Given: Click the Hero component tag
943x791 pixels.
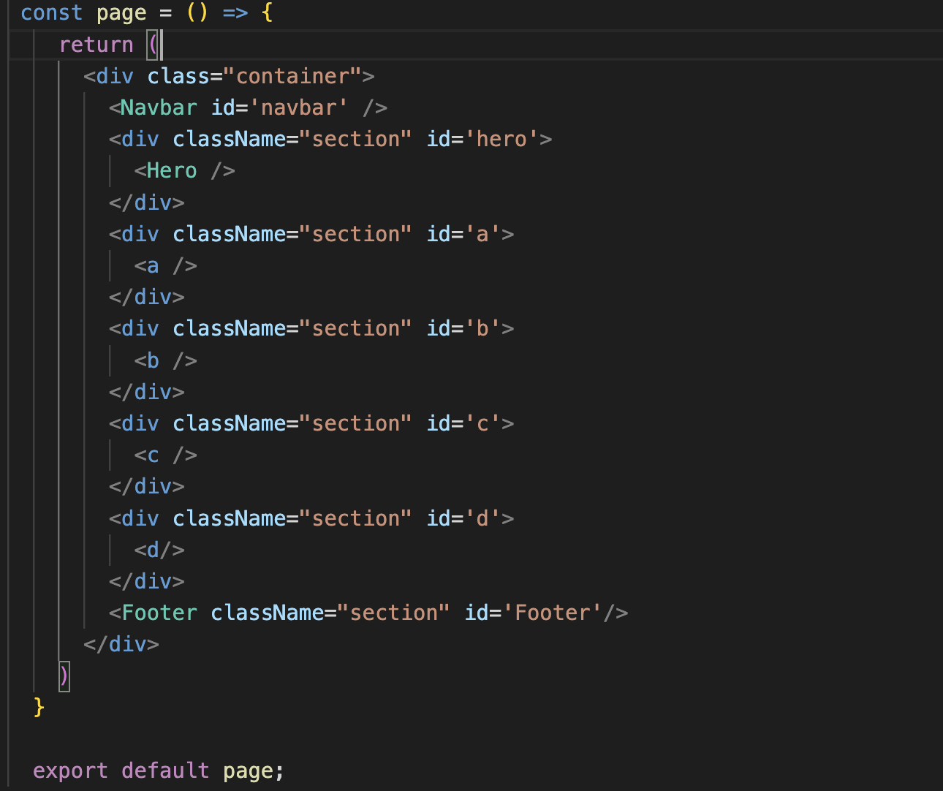Looking at the screenshot, I should [x=172, y=171].
